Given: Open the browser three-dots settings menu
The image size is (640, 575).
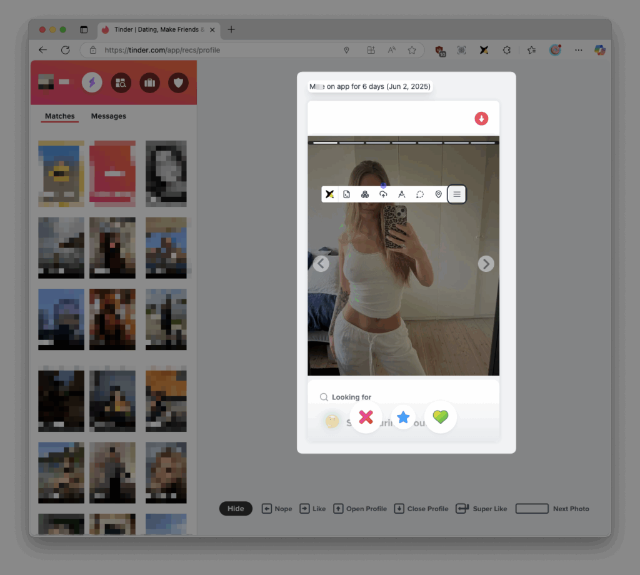Looking at the screenshot, I should (x=578, y=50).
